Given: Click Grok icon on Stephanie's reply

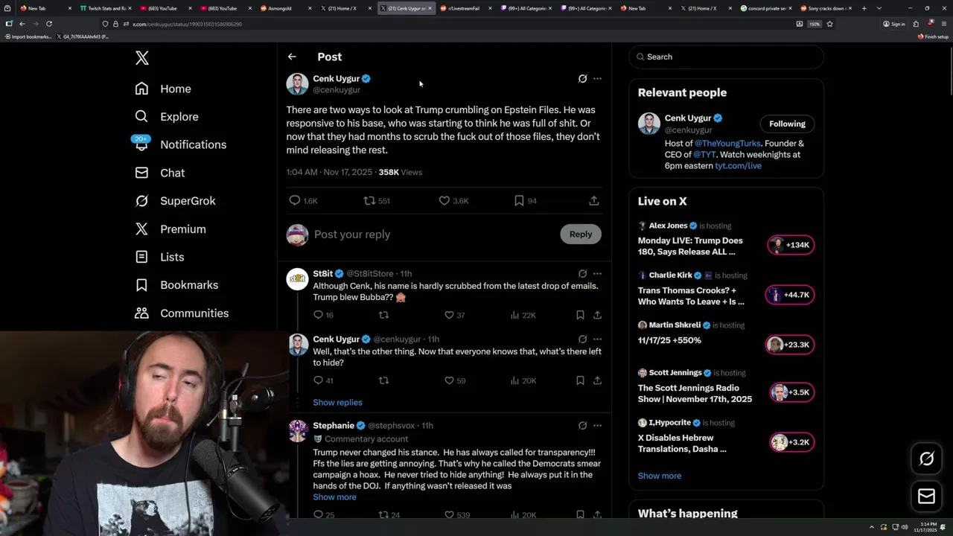Looking at the screenshot, I should pos(582,425).
